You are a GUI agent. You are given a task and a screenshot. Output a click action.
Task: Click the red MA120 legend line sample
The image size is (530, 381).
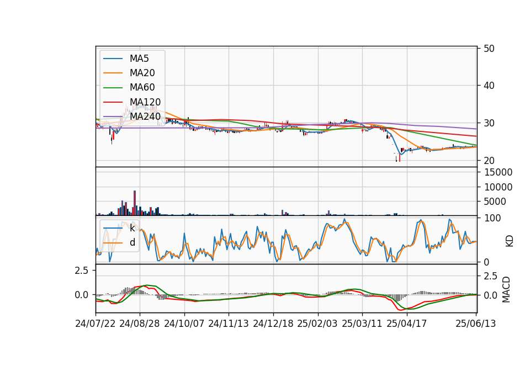[x=113, y=102]
